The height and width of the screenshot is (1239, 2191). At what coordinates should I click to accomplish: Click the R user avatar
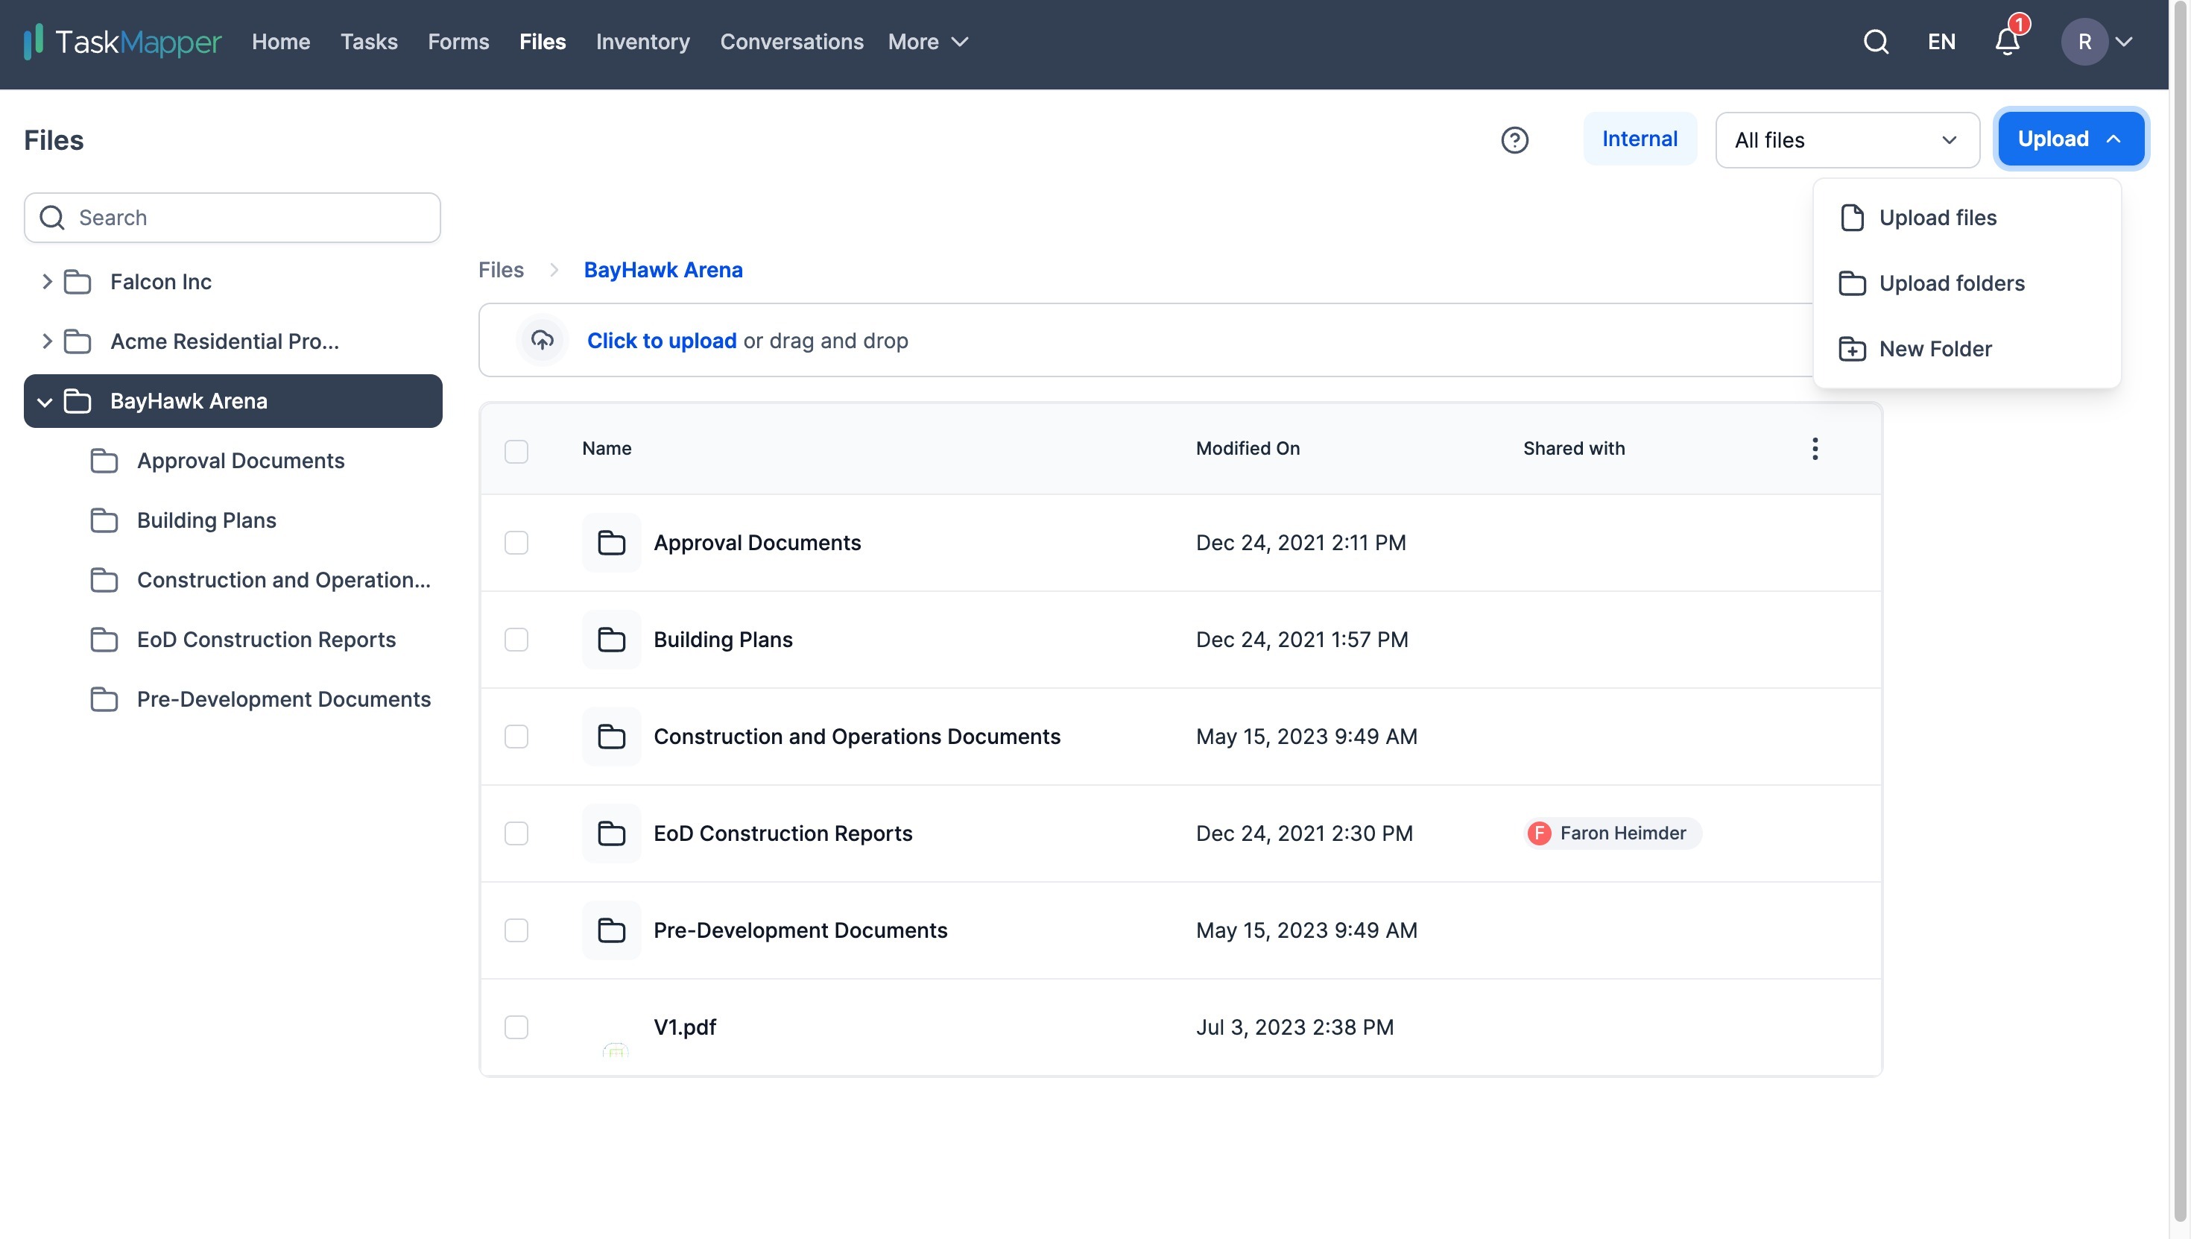click(x=2084, y=42)
